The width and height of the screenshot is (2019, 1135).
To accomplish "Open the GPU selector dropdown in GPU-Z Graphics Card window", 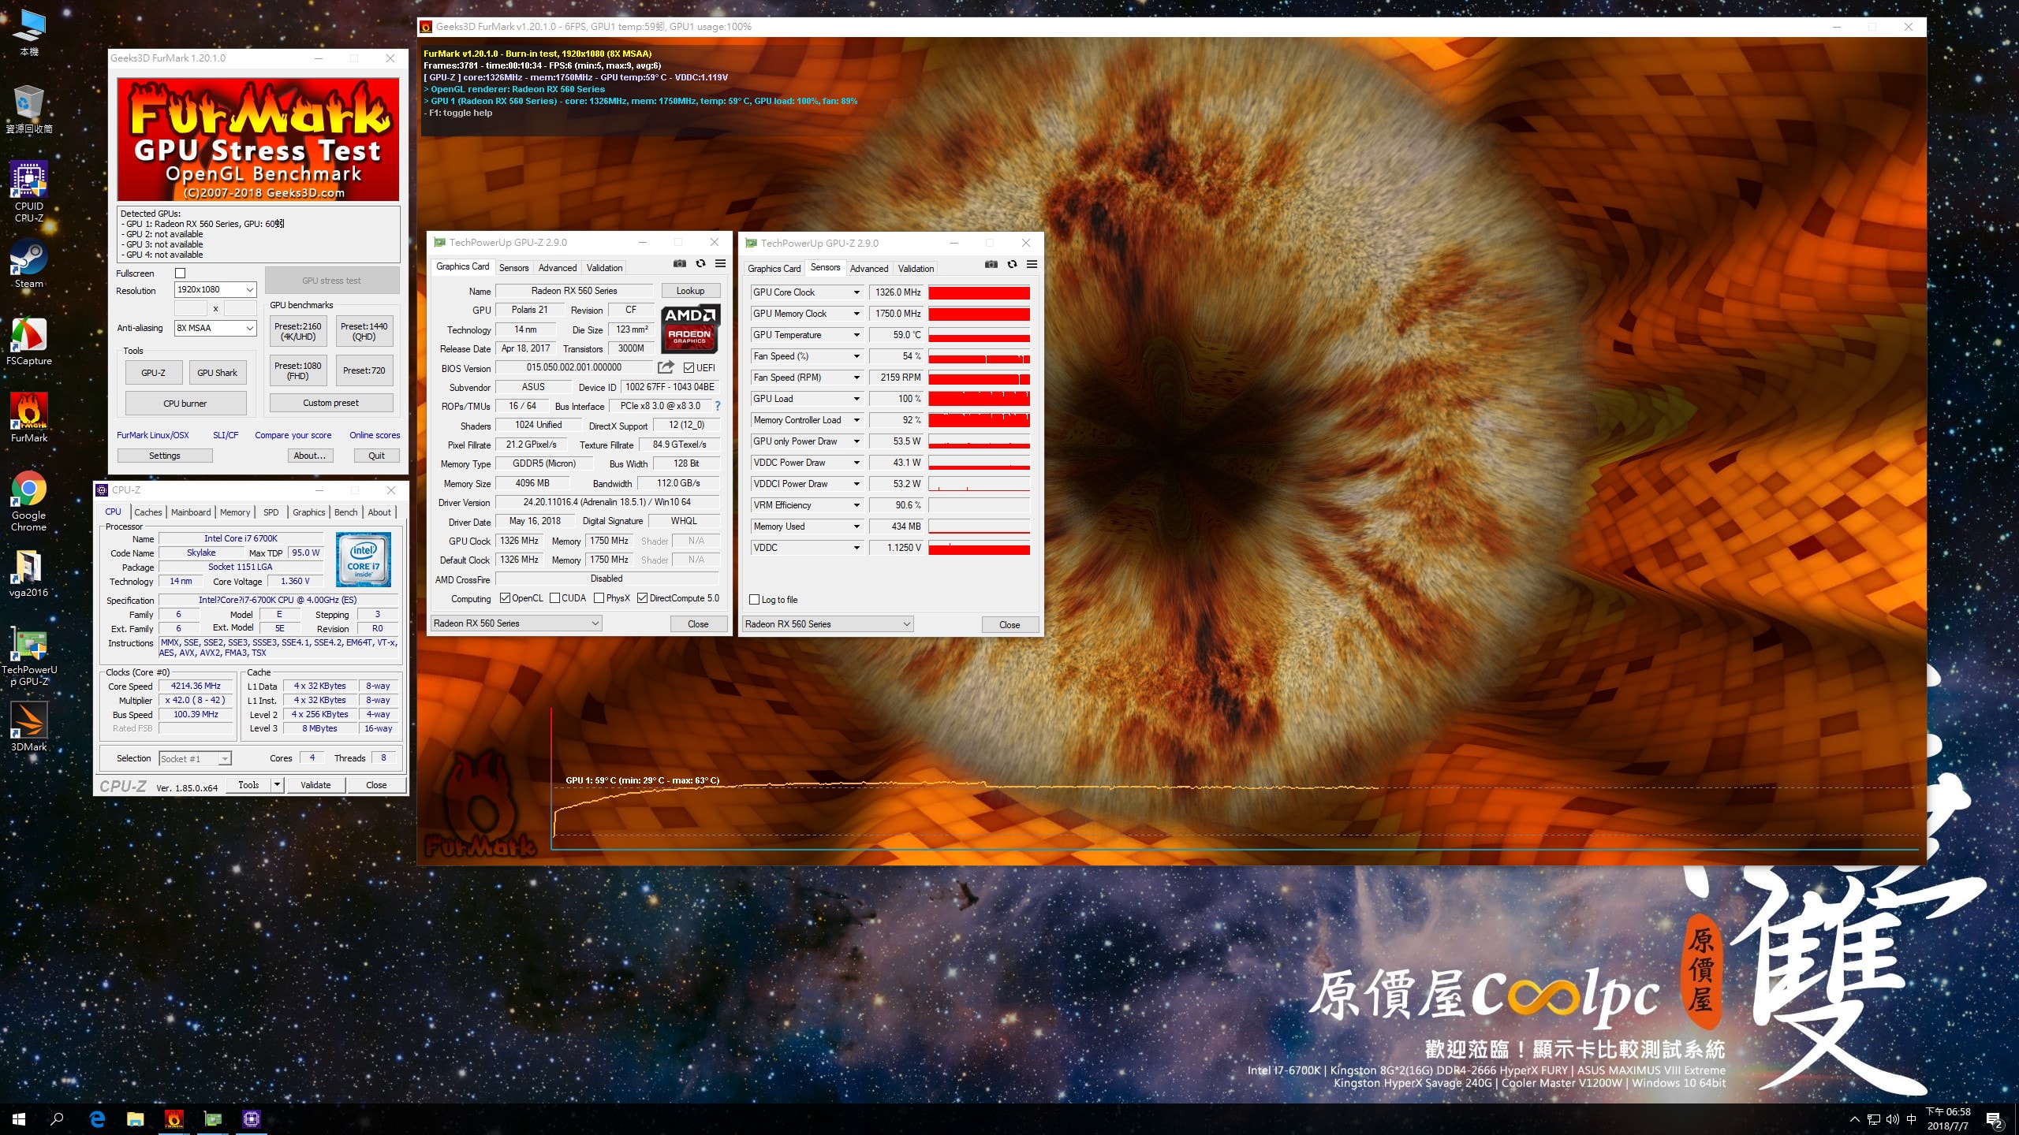I will tap(516, 623).
